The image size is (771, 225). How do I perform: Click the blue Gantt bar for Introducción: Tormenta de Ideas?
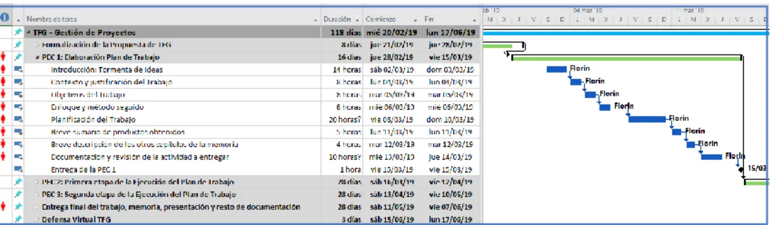pos(556,70)
